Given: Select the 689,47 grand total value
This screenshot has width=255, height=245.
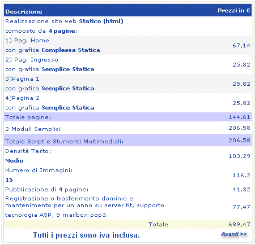Looking at the screenshot, I should click(239, 225).
